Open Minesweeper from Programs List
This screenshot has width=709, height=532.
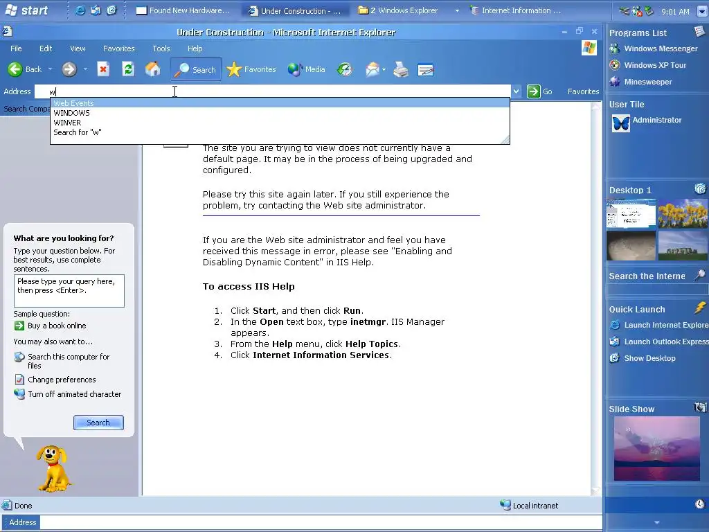640,82
